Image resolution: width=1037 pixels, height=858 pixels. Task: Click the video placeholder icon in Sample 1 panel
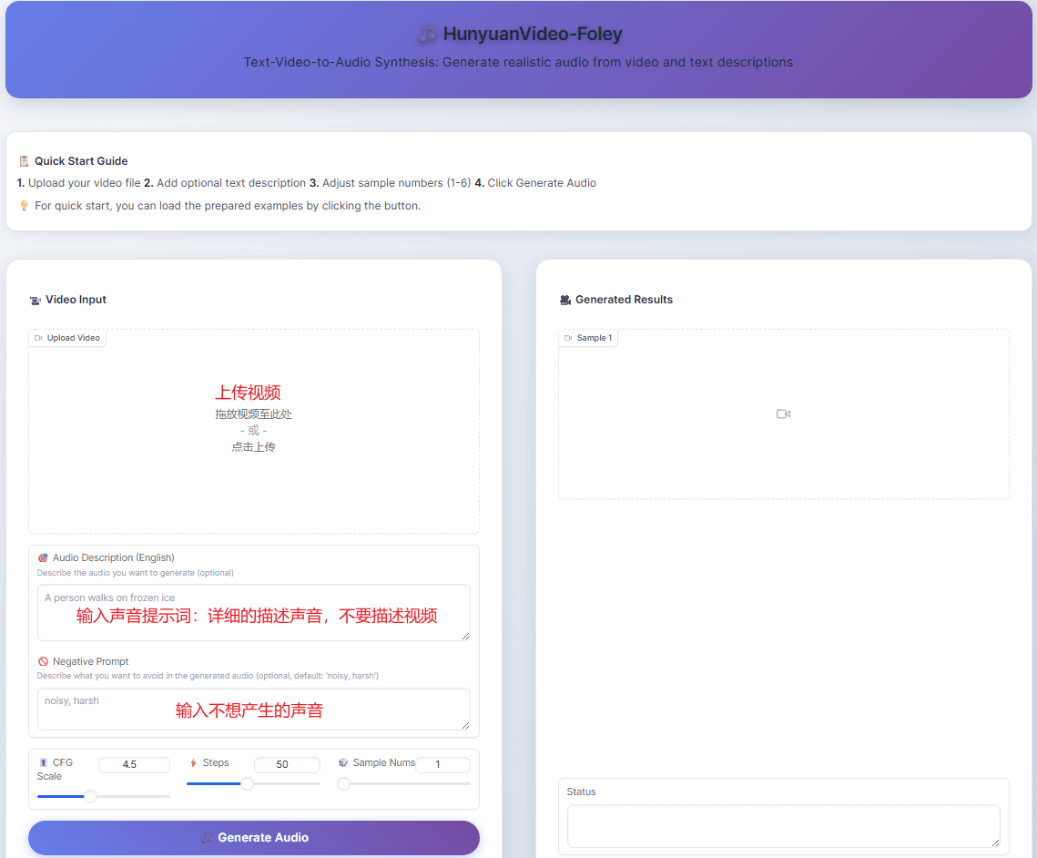pos(783,414)
